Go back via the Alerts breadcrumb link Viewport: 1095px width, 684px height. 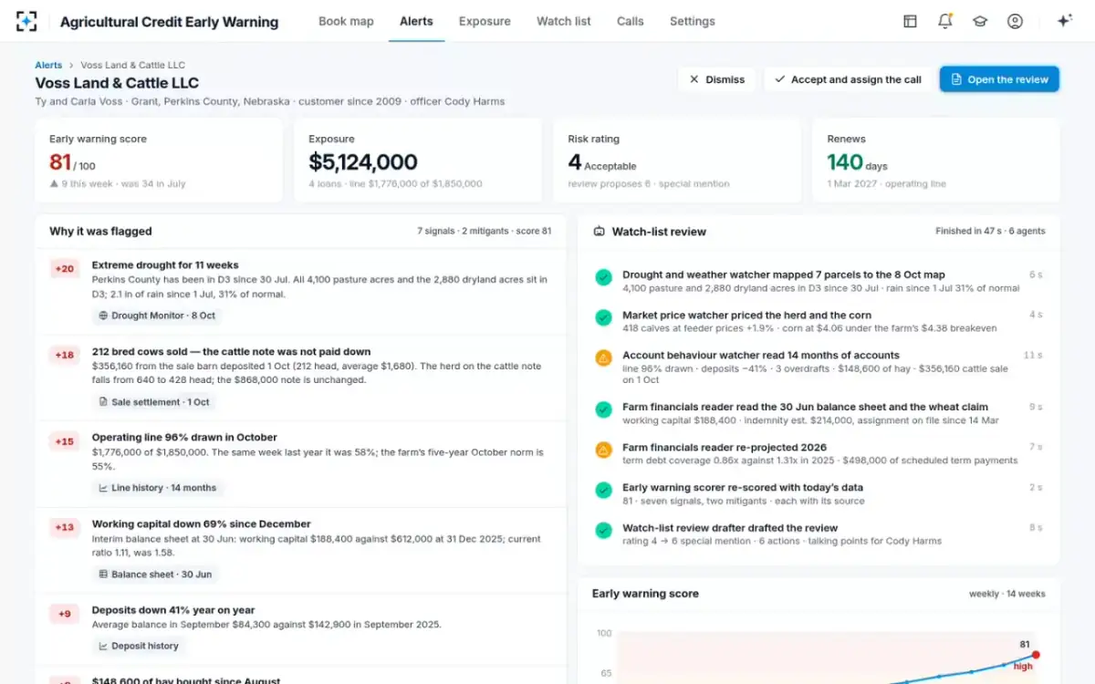(48, 66)
